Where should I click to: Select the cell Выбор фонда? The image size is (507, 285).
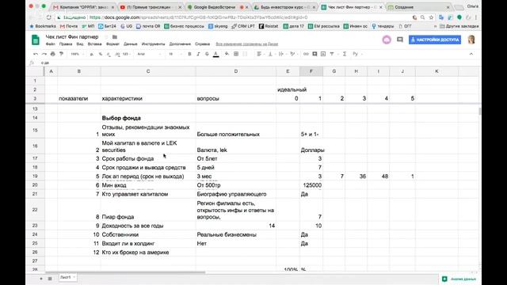[x=148, y=118]
